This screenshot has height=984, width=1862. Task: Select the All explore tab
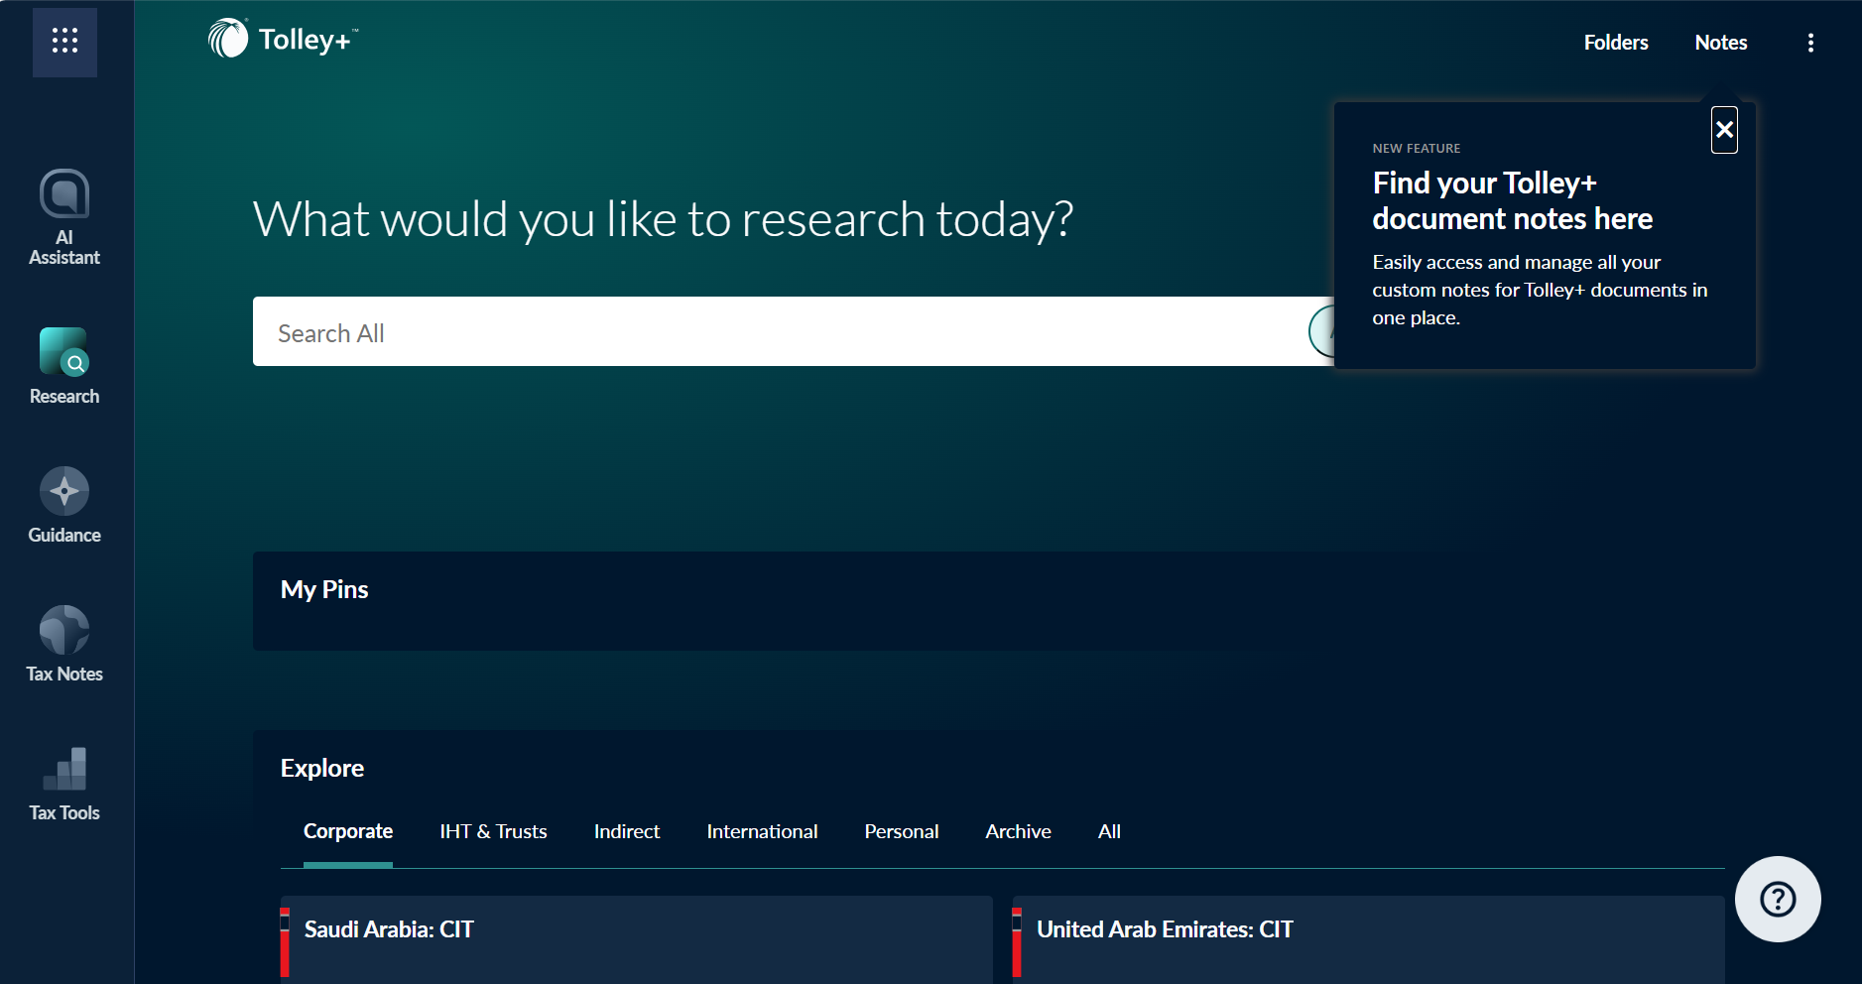1109,831
